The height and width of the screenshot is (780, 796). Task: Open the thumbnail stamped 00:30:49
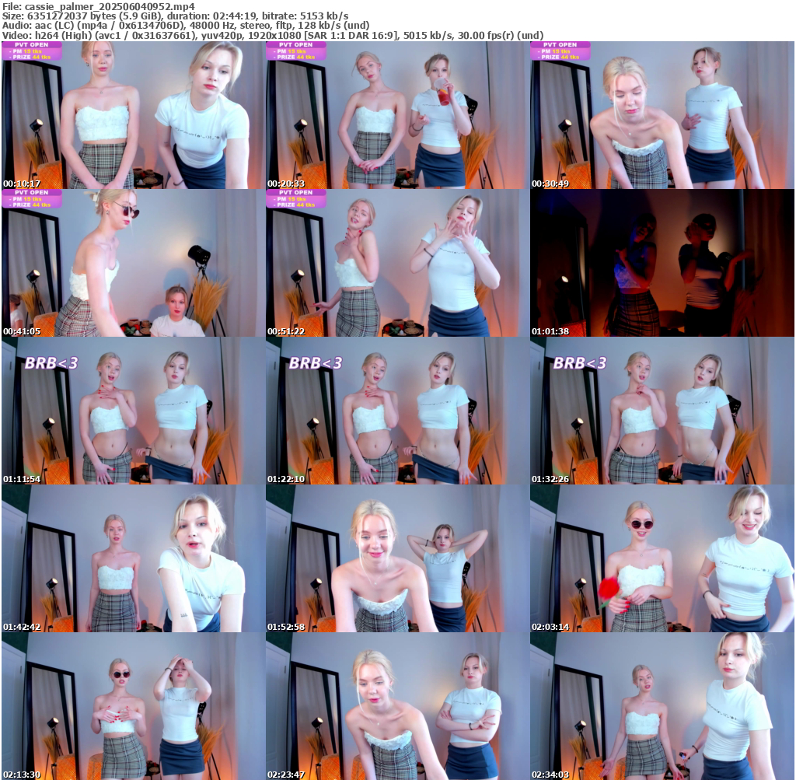tap(662, 115)
